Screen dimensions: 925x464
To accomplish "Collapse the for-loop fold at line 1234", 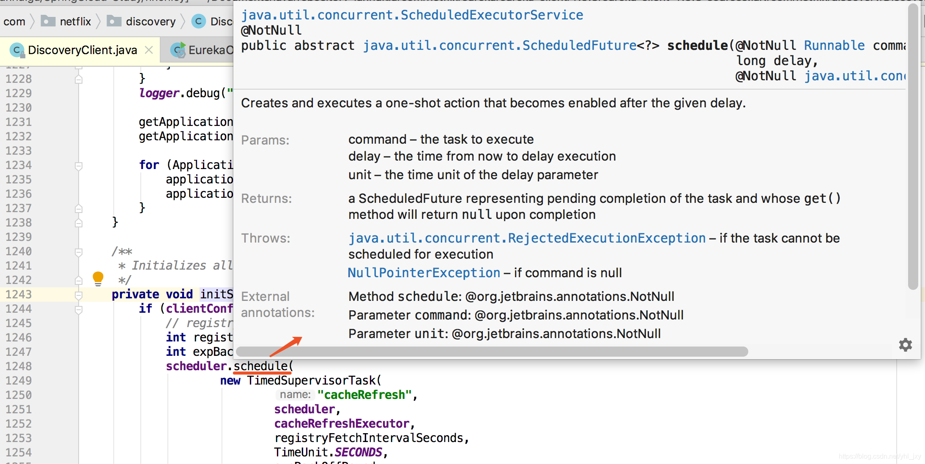I will [79, 165].
